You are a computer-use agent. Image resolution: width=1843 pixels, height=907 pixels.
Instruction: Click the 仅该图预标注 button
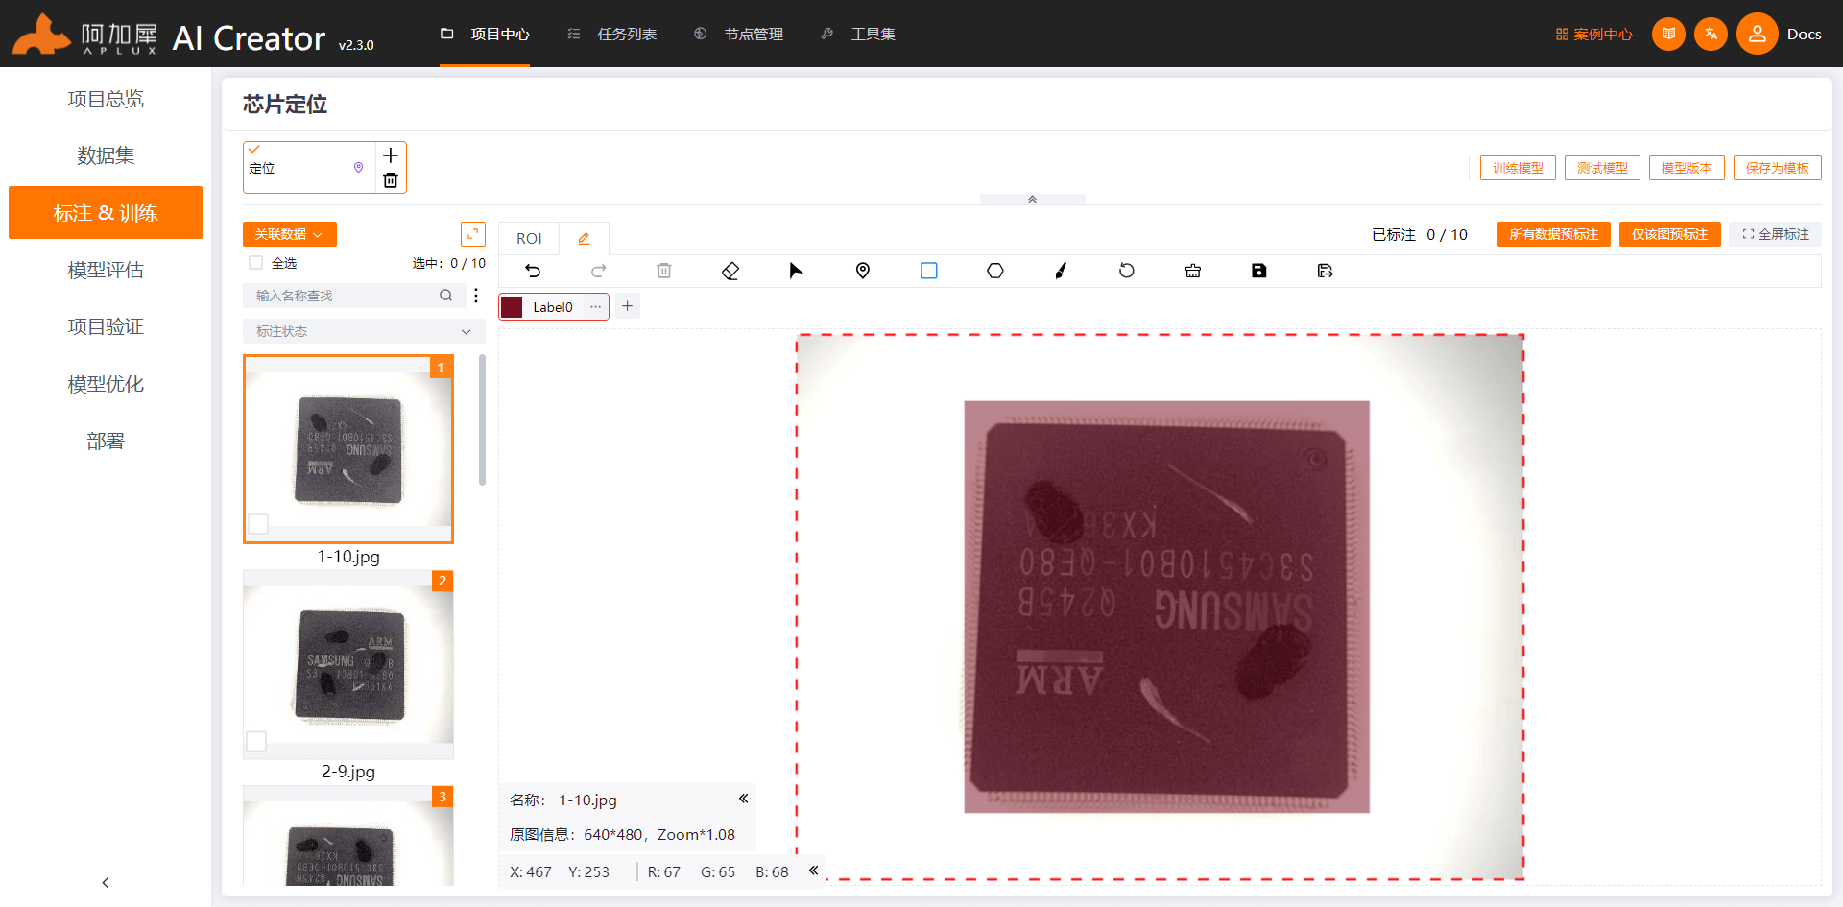[1669, 234]
